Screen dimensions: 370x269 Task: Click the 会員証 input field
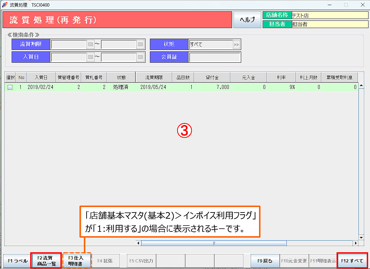[x=215, y=57]
